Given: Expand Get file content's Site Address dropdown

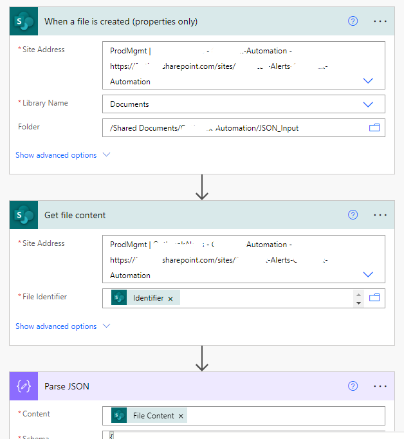Looking at the screenshot, I should point(368,275).
